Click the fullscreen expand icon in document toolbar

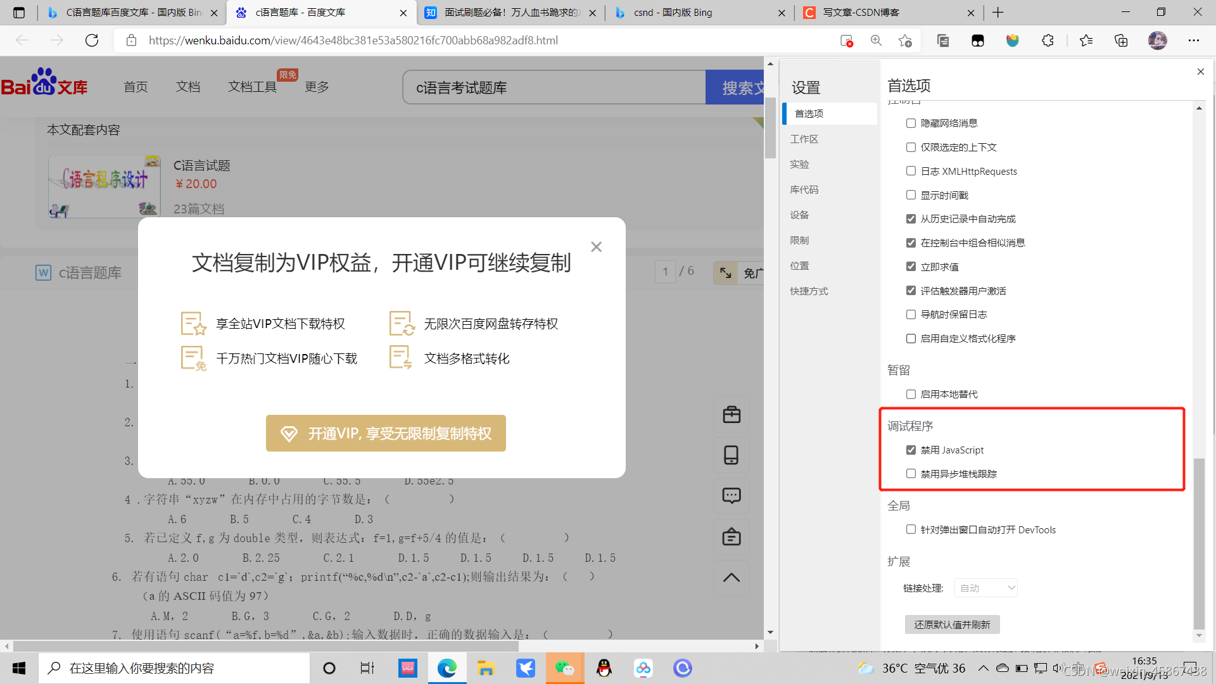(726, 273)
